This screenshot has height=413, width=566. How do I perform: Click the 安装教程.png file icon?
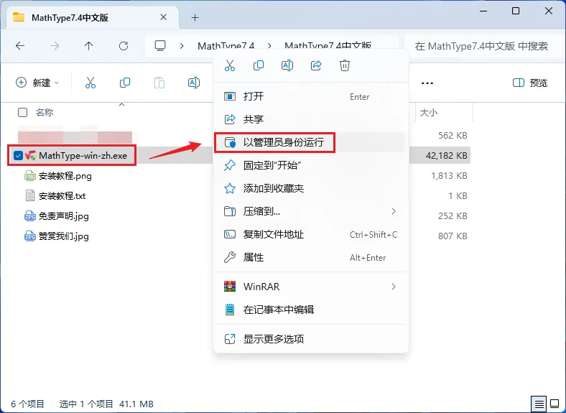[x=29, y=176]
